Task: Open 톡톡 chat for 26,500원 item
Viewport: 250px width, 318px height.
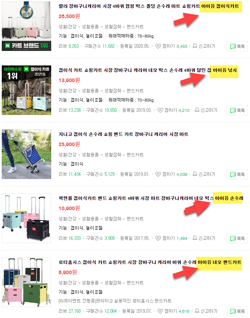Action: (x=237, y=46)
